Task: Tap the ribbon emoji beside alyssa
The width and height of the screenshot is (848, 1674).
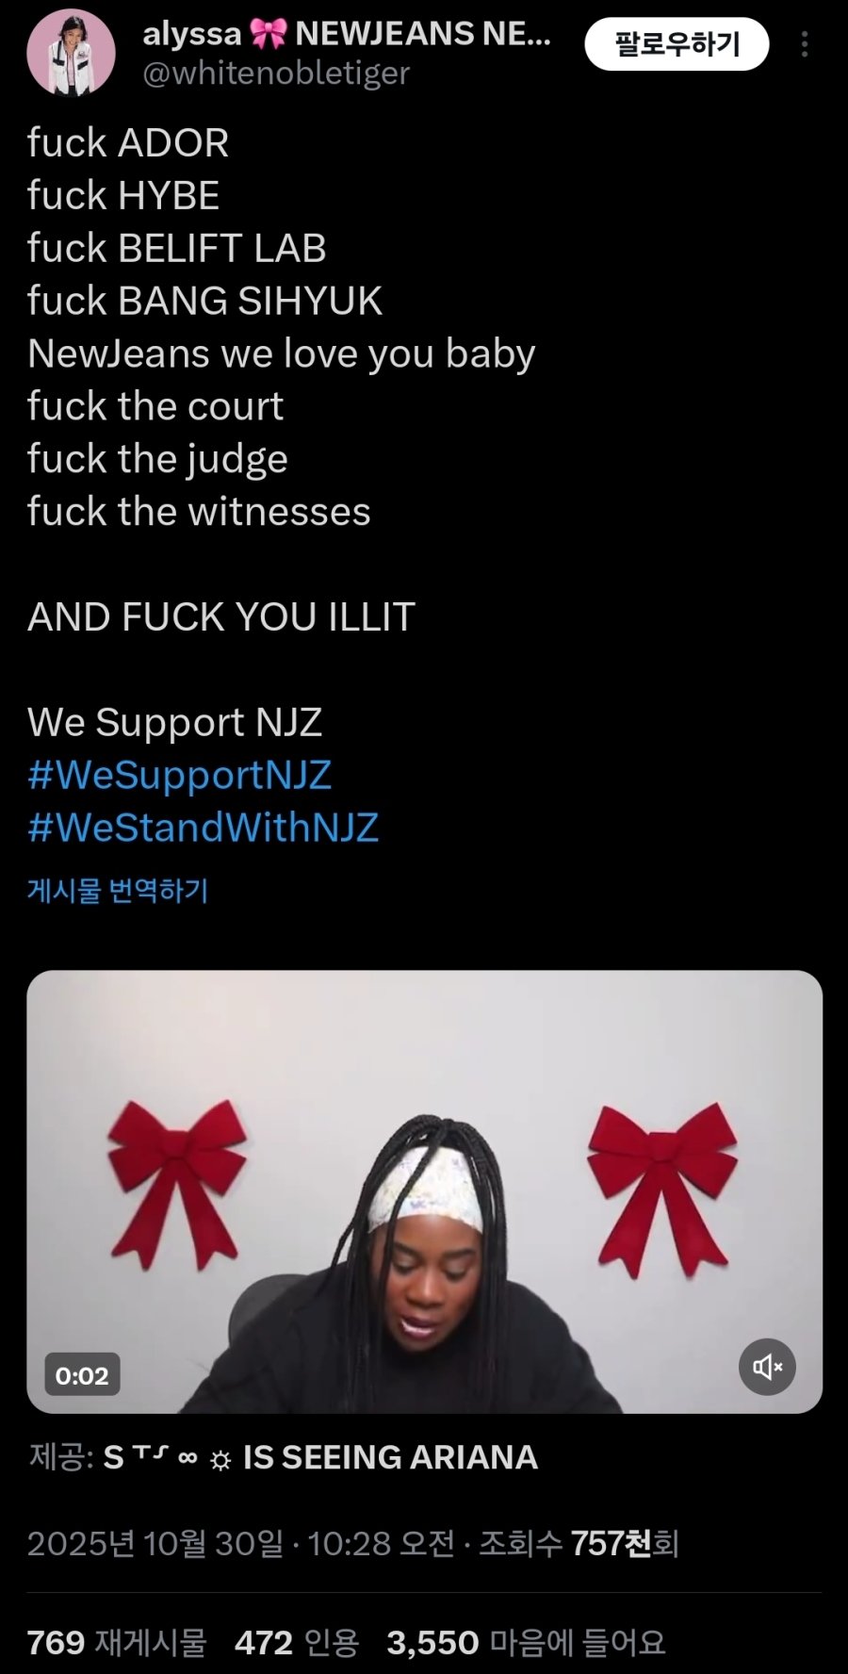Action: 269,34
